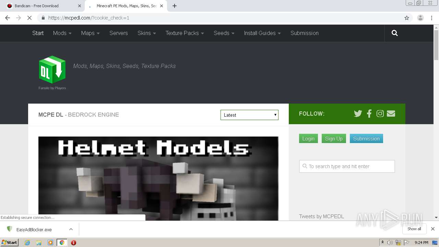Image resolution: width=439 pixels, height=247 pixels.
Task: Open the Helmet Models post image
Action: pos(158,178)
